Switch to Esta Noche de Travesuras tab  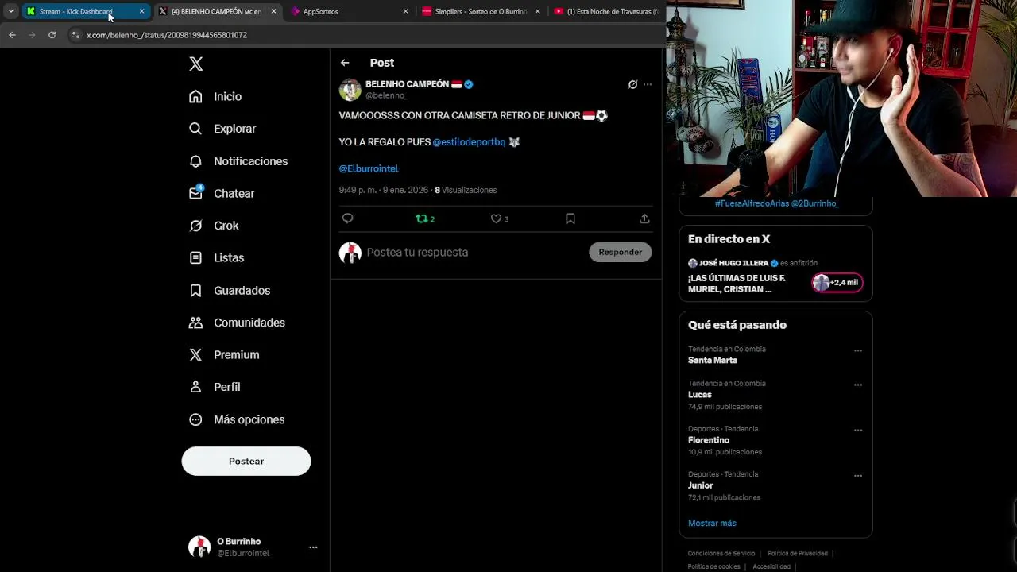pos(608,11)
